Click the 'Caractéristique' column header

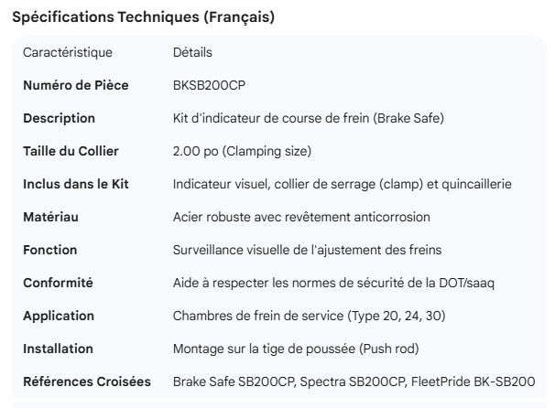click(67, 53)
